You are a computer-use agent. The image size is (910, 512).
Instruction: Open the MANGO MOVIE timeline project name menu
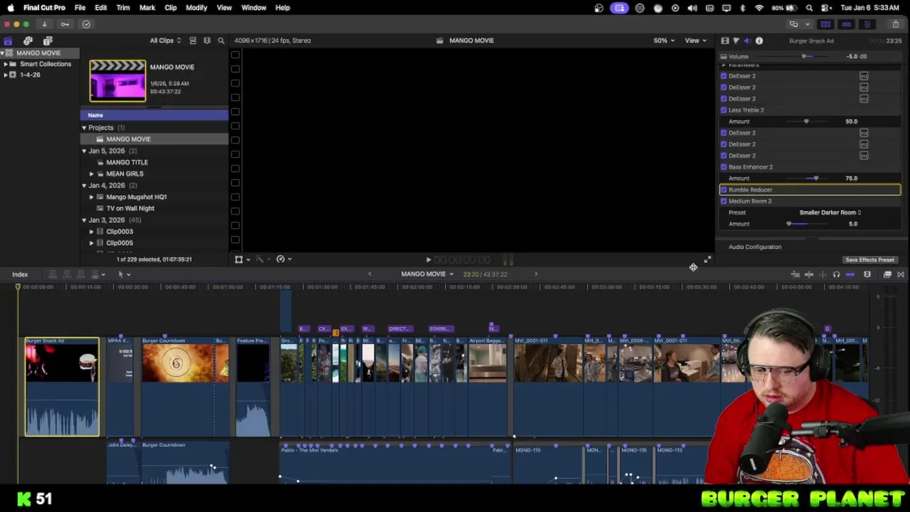pos(427,274)
